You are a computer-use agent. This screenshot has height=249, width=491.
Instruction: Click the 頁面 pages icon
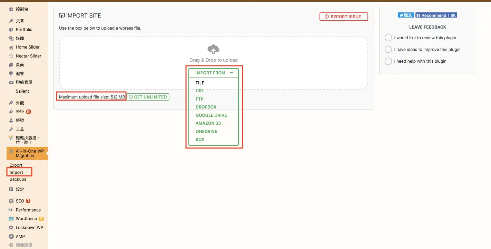tap(11, 65)
